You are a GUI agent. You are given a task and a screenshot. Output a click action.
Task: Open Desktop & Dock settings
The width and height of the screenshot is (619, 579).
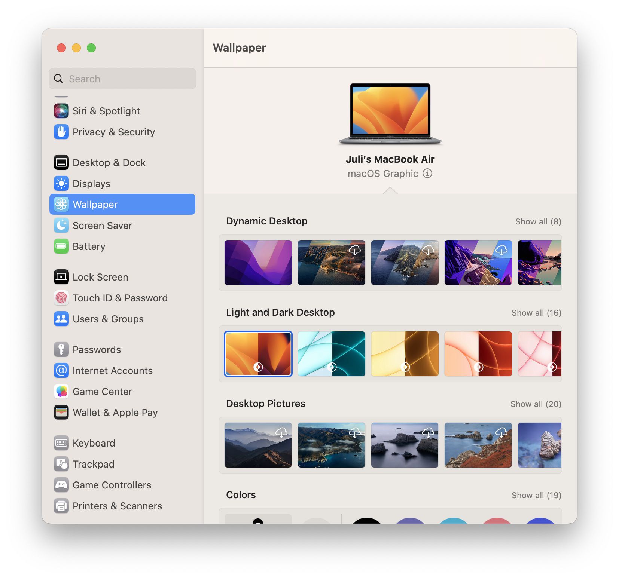61,162
